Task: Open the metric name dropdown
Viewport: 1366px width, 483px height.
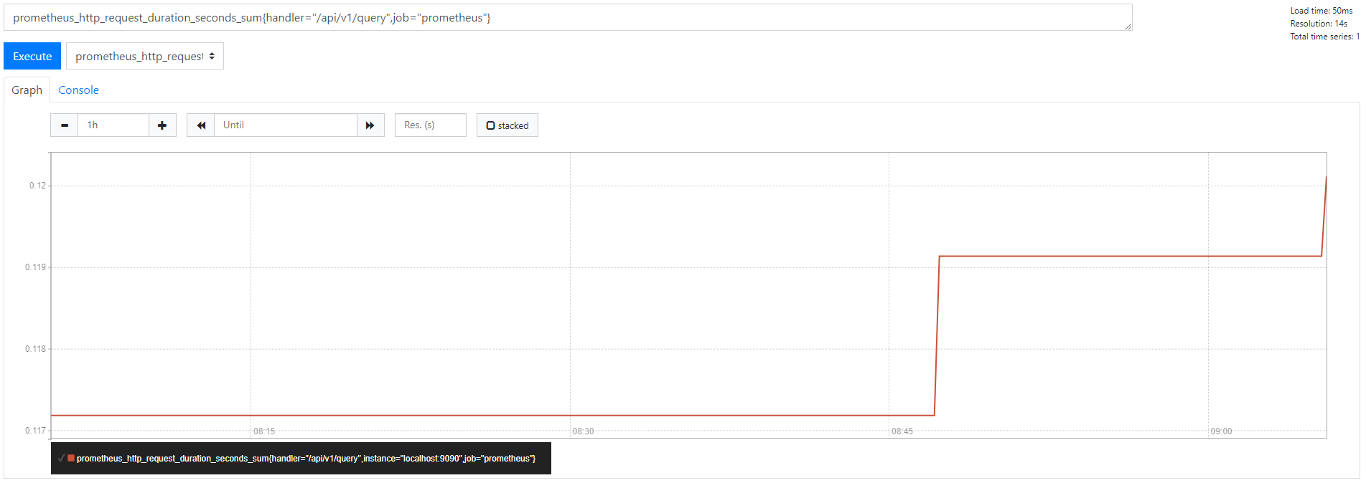Action: pyautogui.click(x=145, y=56)
